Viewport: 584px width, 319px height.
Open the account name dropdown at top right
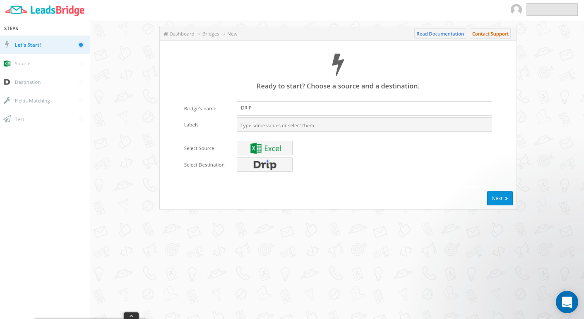(x=552, y=10)
